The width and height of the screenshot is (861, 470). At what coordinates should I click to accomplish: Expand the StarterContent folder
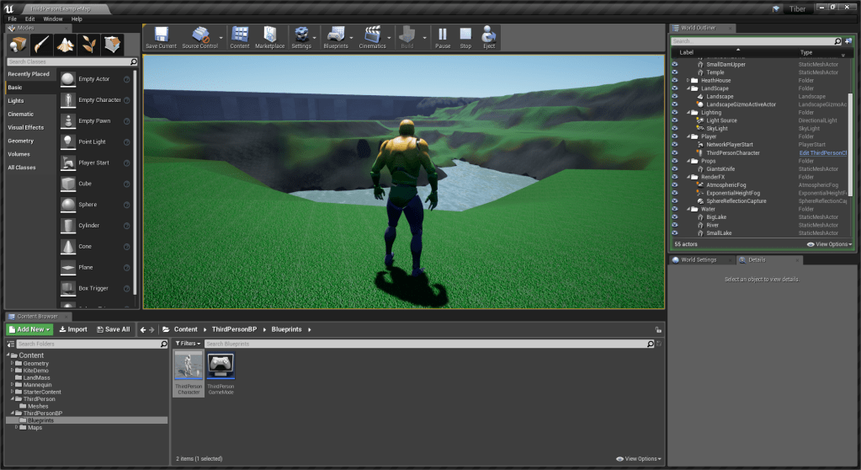(13, 391)
